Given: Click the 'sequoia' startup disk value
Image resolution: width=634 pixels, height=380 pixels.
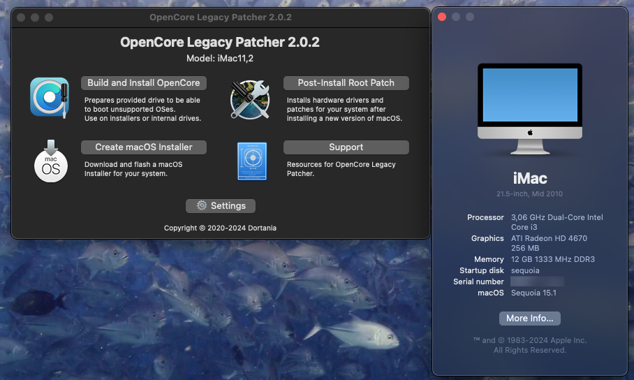Looking at the screenshot, I should point(525,271).
